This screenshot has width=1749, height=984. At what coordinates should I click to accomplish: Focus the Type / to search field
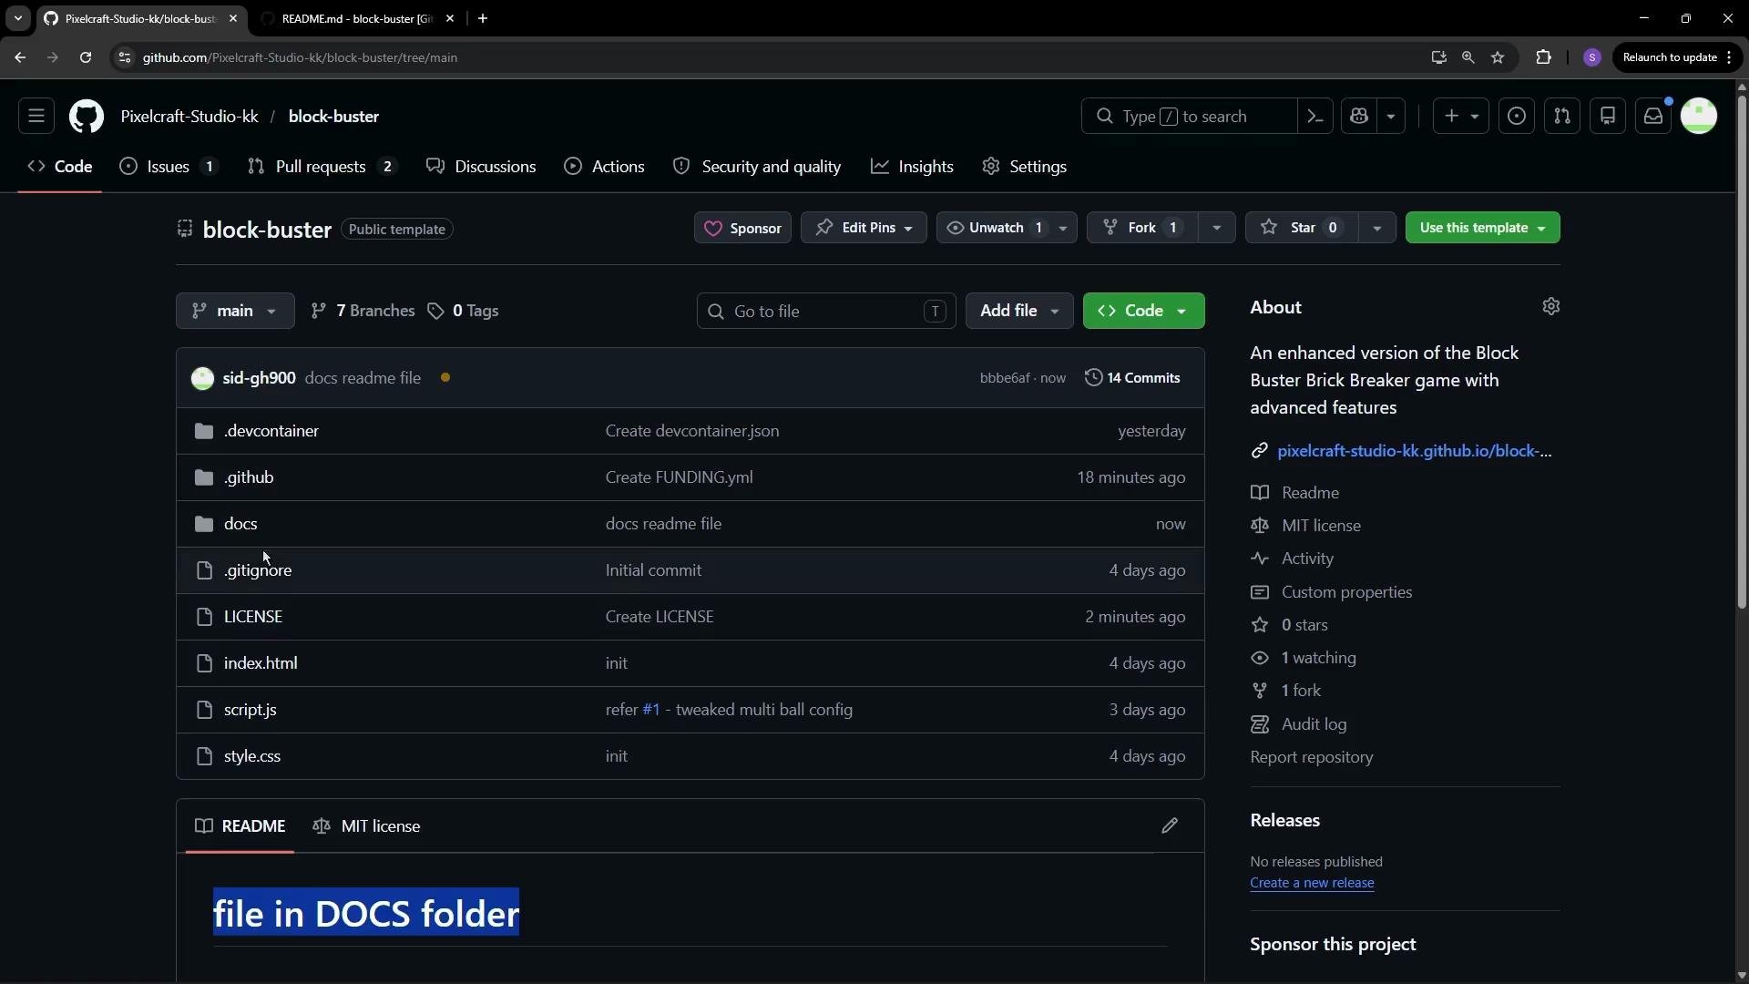click(1189, 117)
